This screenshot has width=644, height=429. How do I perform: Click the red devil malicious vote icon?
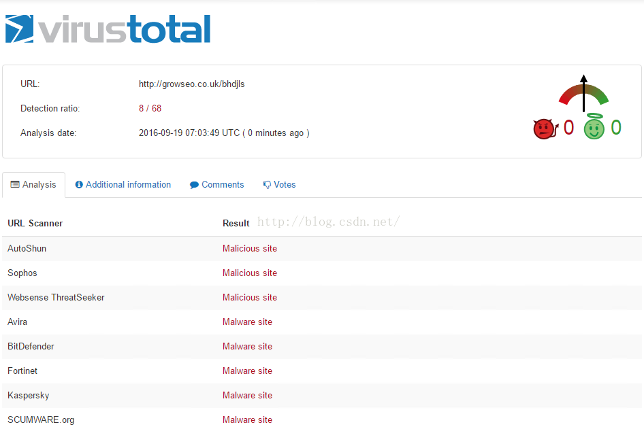[545, 128]
